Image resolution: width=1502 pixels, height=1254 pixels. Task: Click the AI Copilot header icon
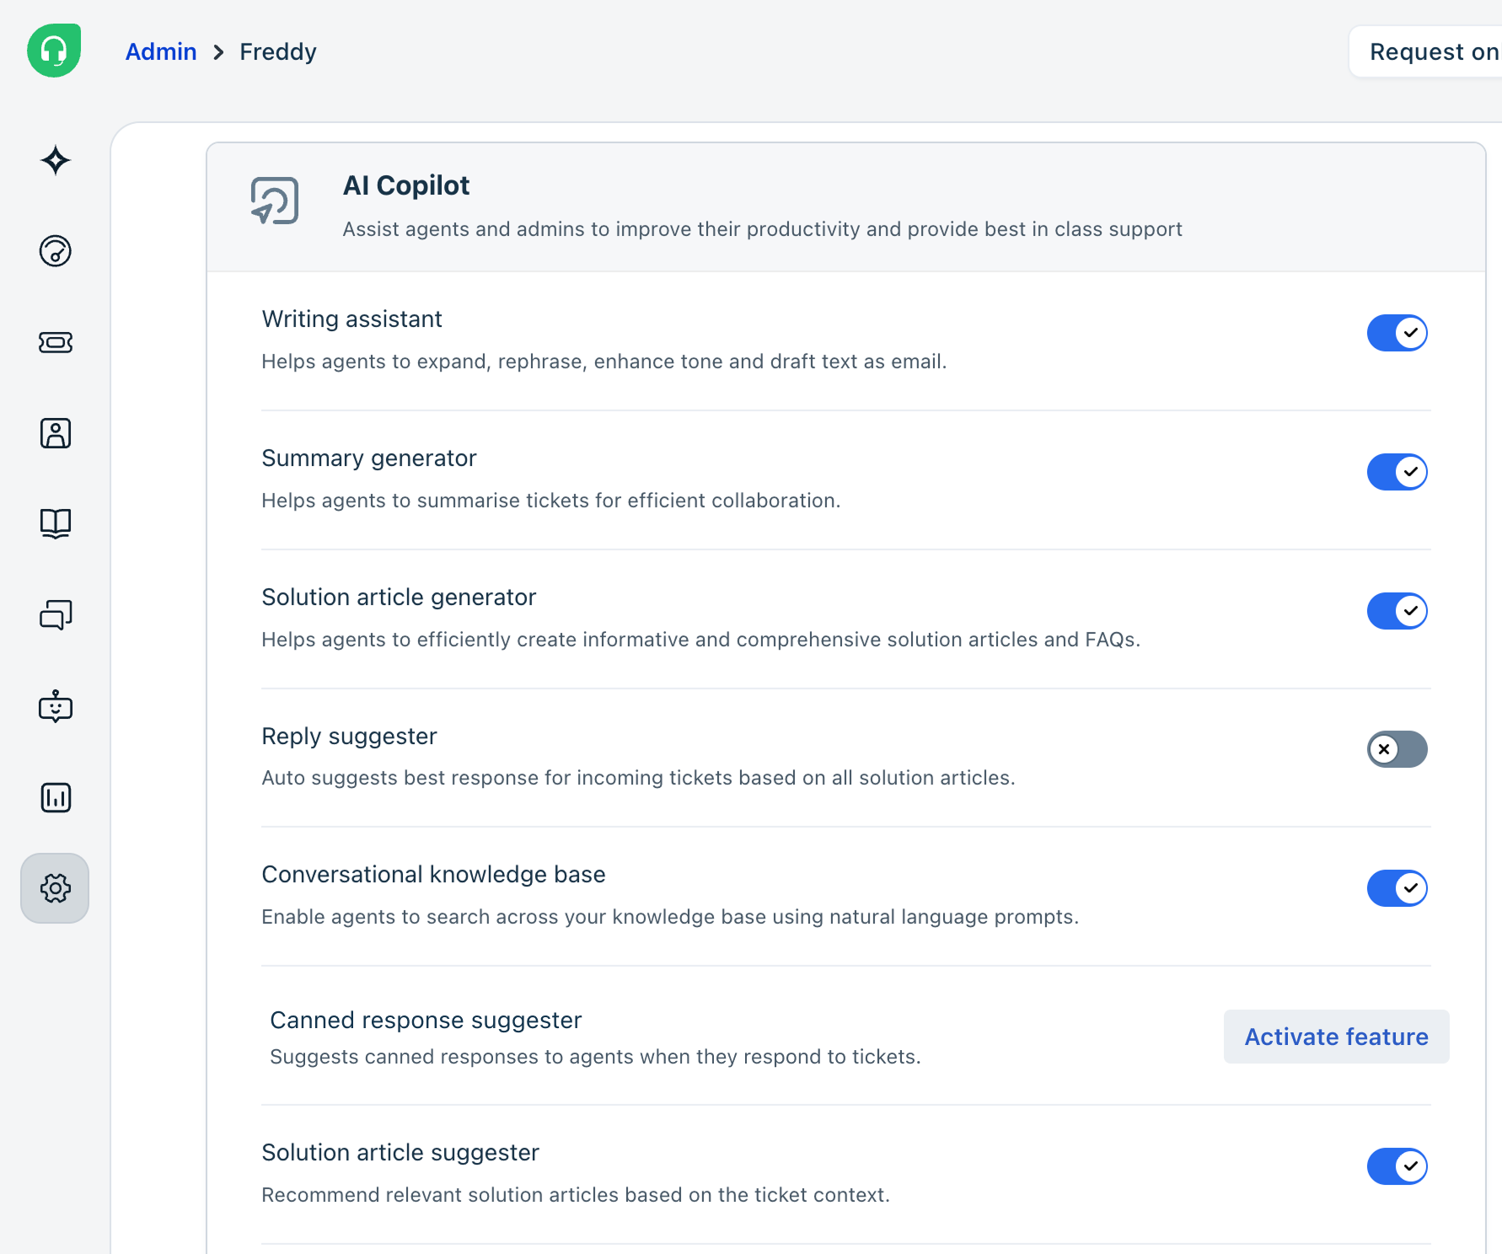tap(275, 201)
